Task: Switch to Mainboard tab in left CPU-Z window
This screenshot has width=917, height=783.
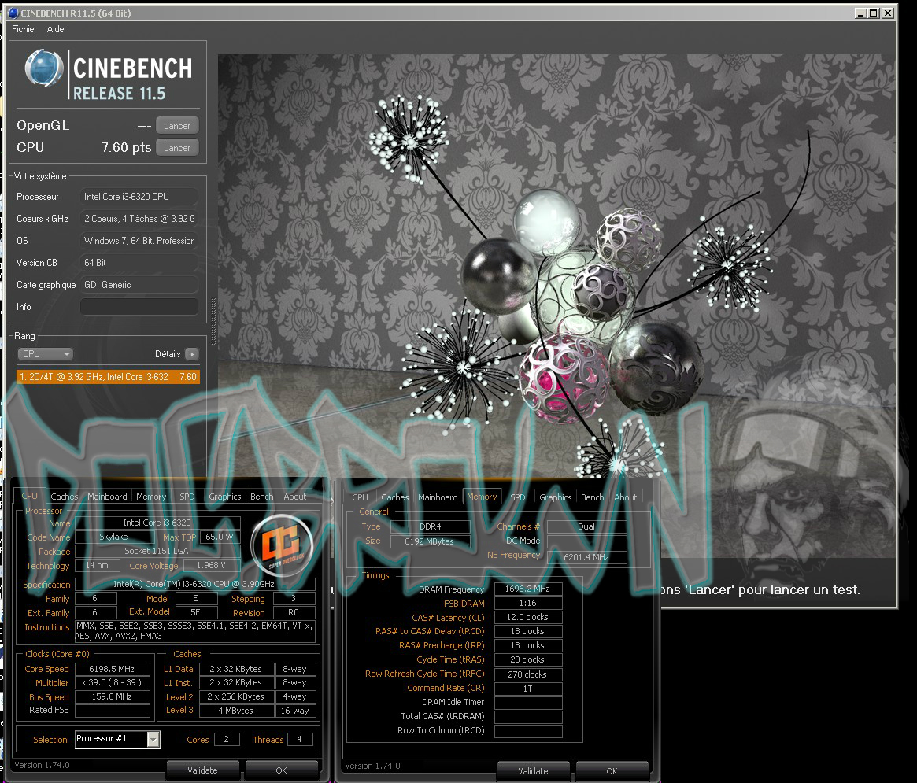Action: (x=107, y=497)
